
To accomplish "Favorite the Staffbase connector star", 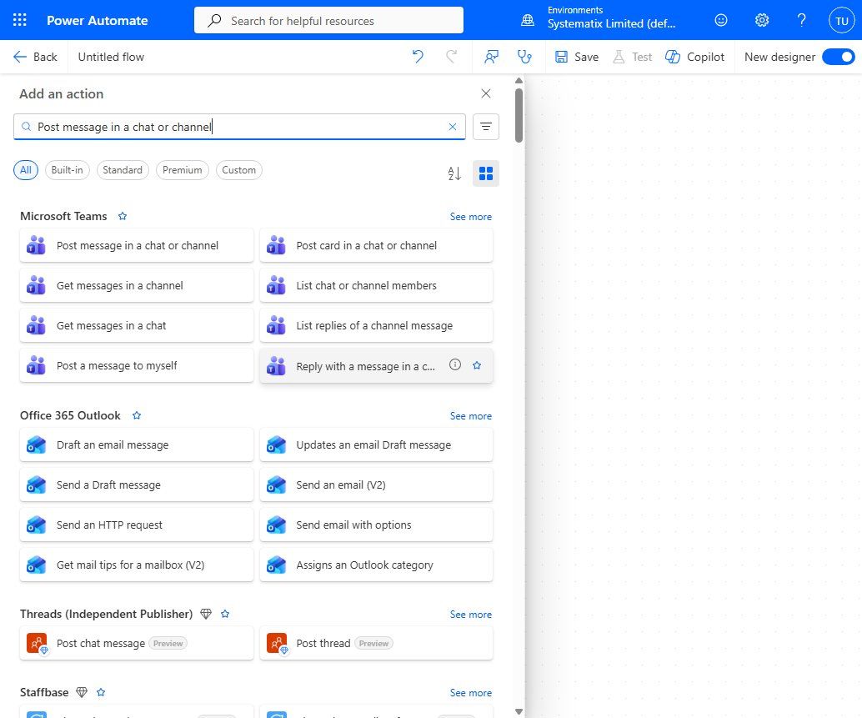I will [x=101, y=692].
